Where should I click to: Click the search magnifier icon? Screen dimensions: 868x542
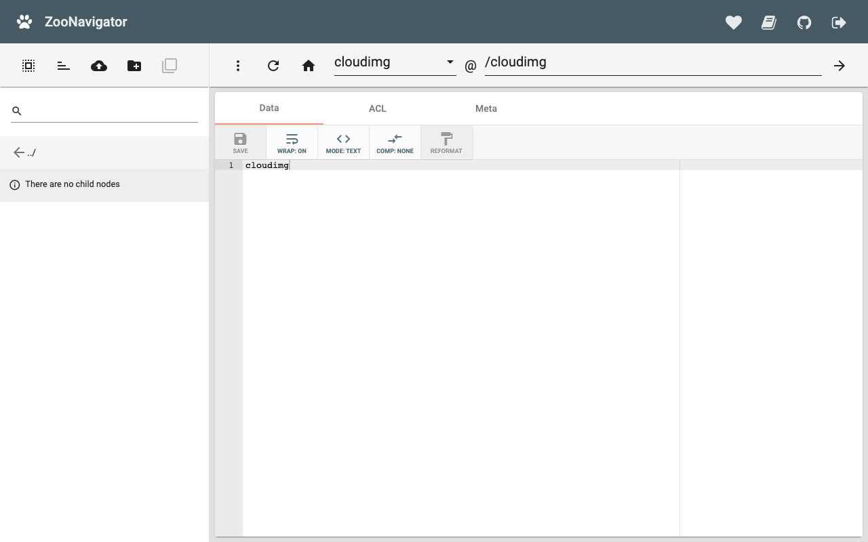click(17, 110)
